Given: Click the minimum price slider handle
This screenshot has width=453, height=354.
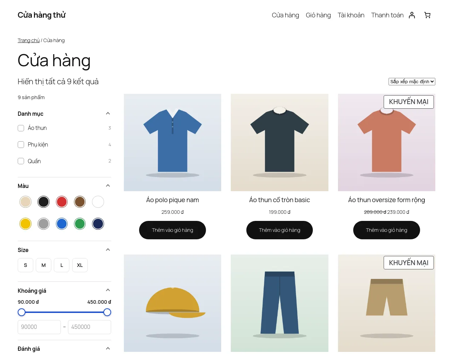Looking at the screenshot, I should point(22,312).
